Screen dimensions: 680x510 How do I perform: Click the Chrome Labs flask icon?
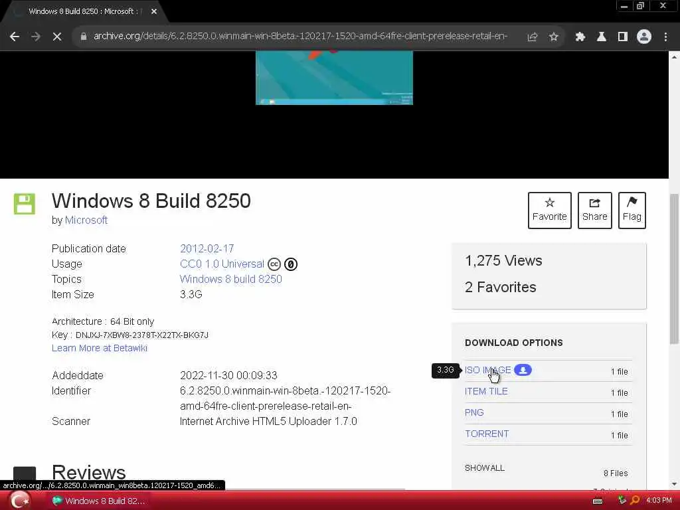click(x=601, y=37)
